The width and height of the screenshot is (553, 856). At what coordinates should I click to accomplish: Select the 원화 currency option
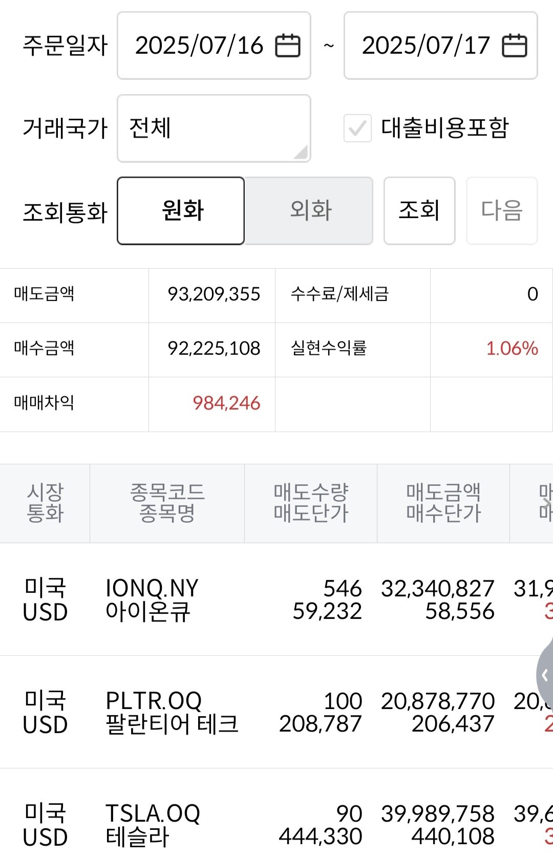click(x=181, y=211)
